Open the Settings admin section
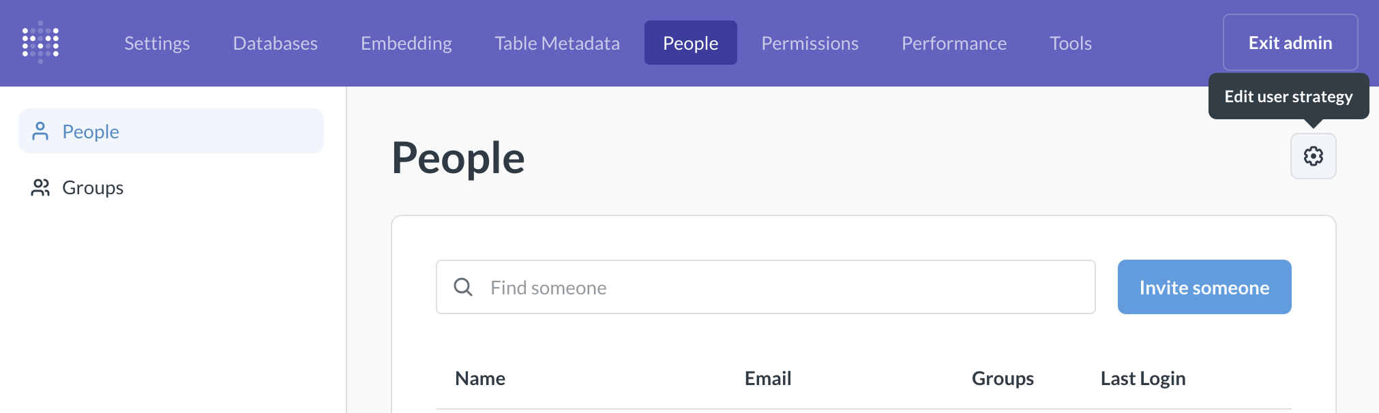This screenshot has height=413, width=1379. pos(156,43)
